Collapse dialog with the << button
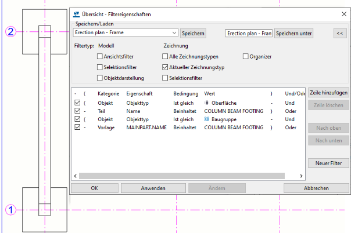Image resolution: width=351 pixels, height=233 pixels. 339,34
